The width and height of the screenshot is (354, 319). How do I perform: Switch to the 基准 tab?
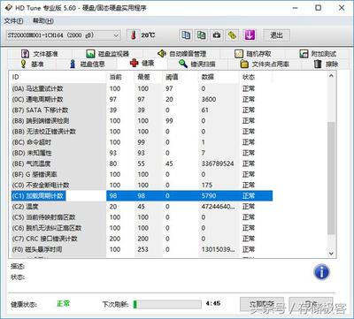pos(31,64)
